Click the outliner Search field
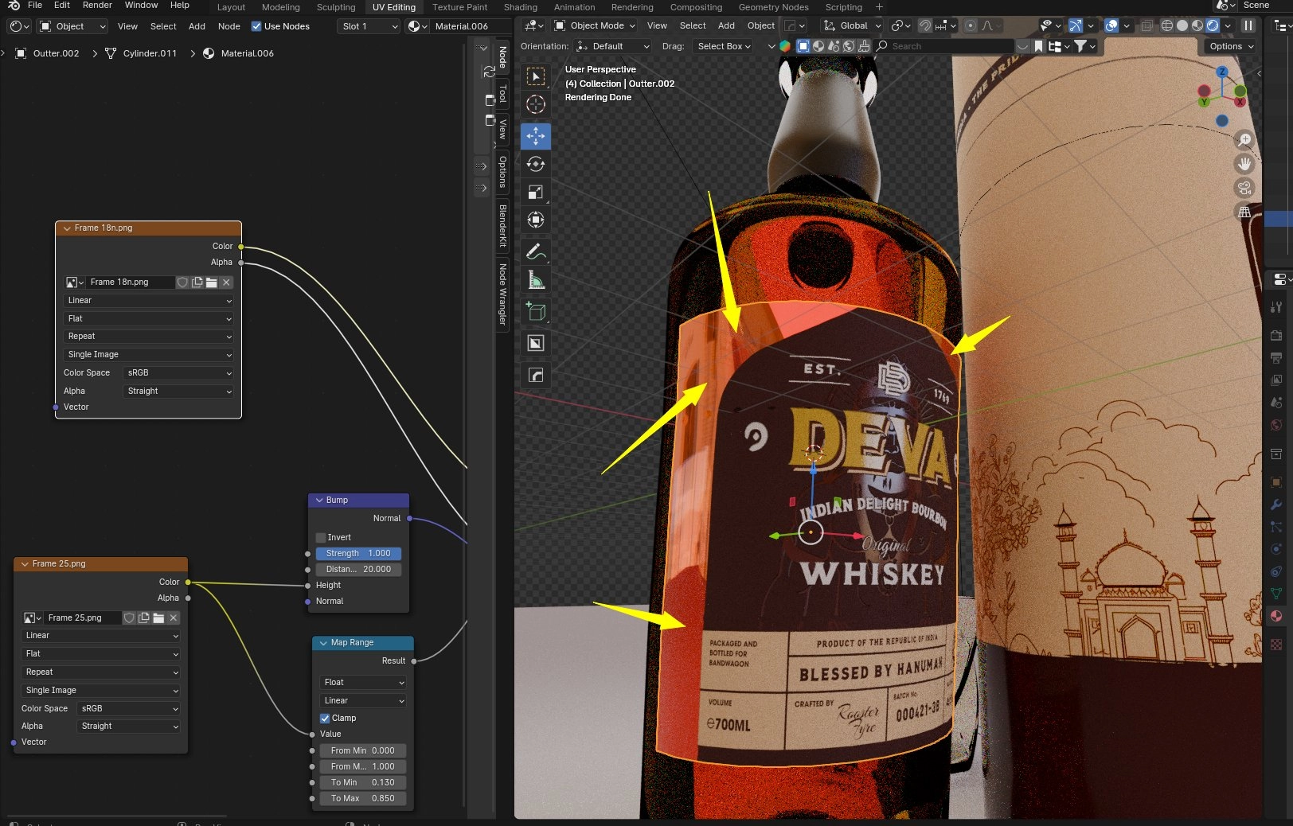1293x826 pixels. pos(944,47)
